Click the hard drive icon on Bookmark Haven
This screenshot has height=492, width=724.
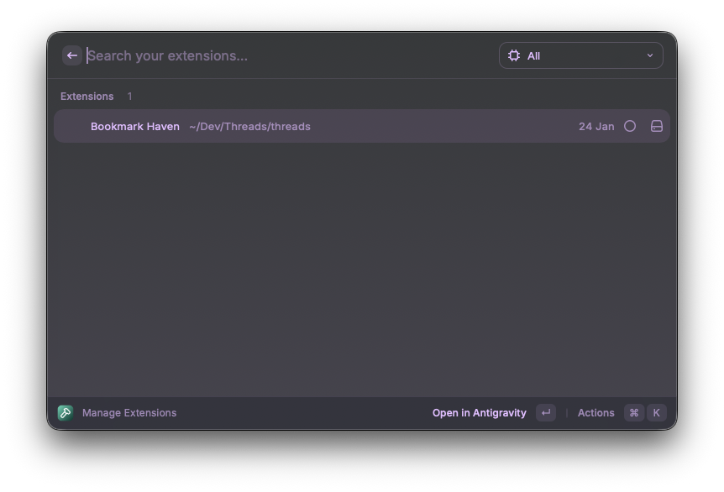click(657, 126)
